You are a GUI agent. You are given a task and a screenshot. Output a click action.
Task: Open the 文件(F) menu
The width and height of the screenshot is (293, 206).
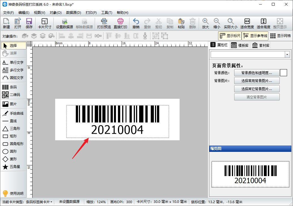[x=8, y=13]
